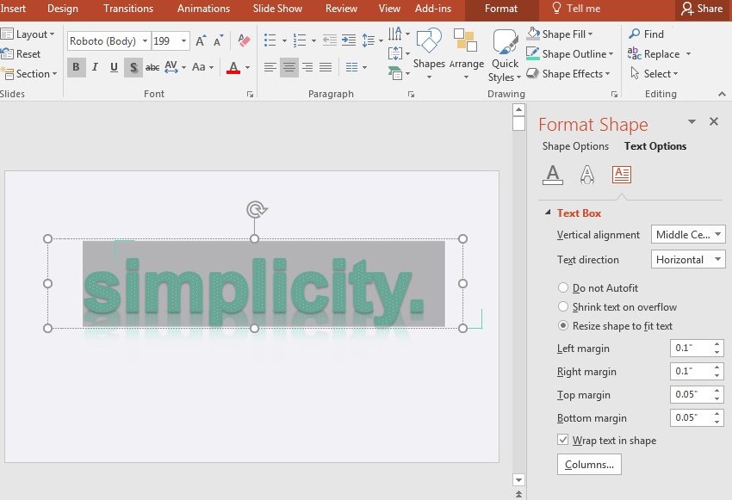
Task: Click Replace button
Action: 654,54
